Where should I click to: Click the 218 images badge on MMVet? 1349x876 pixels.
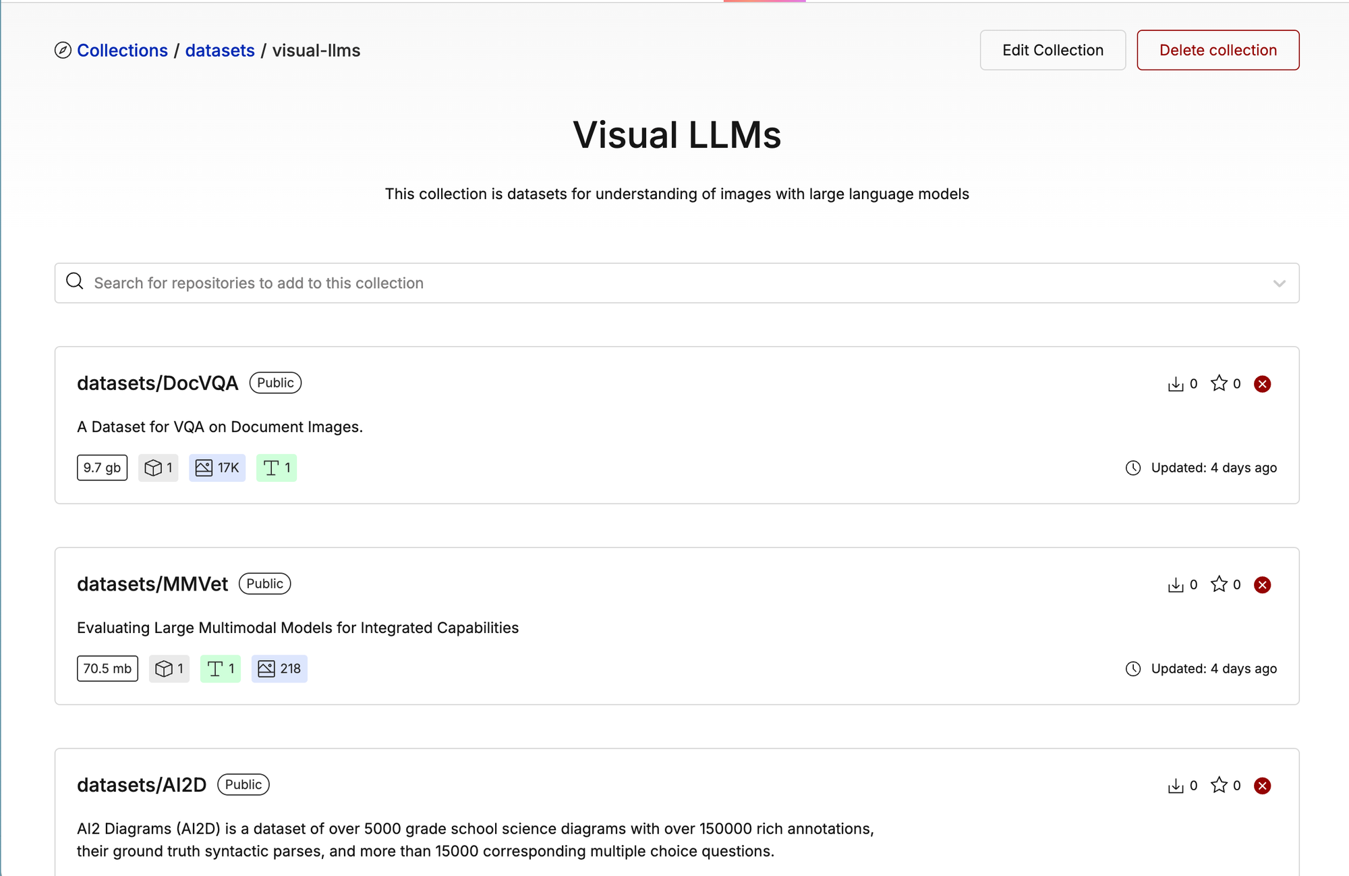click(x=279, y=669)
